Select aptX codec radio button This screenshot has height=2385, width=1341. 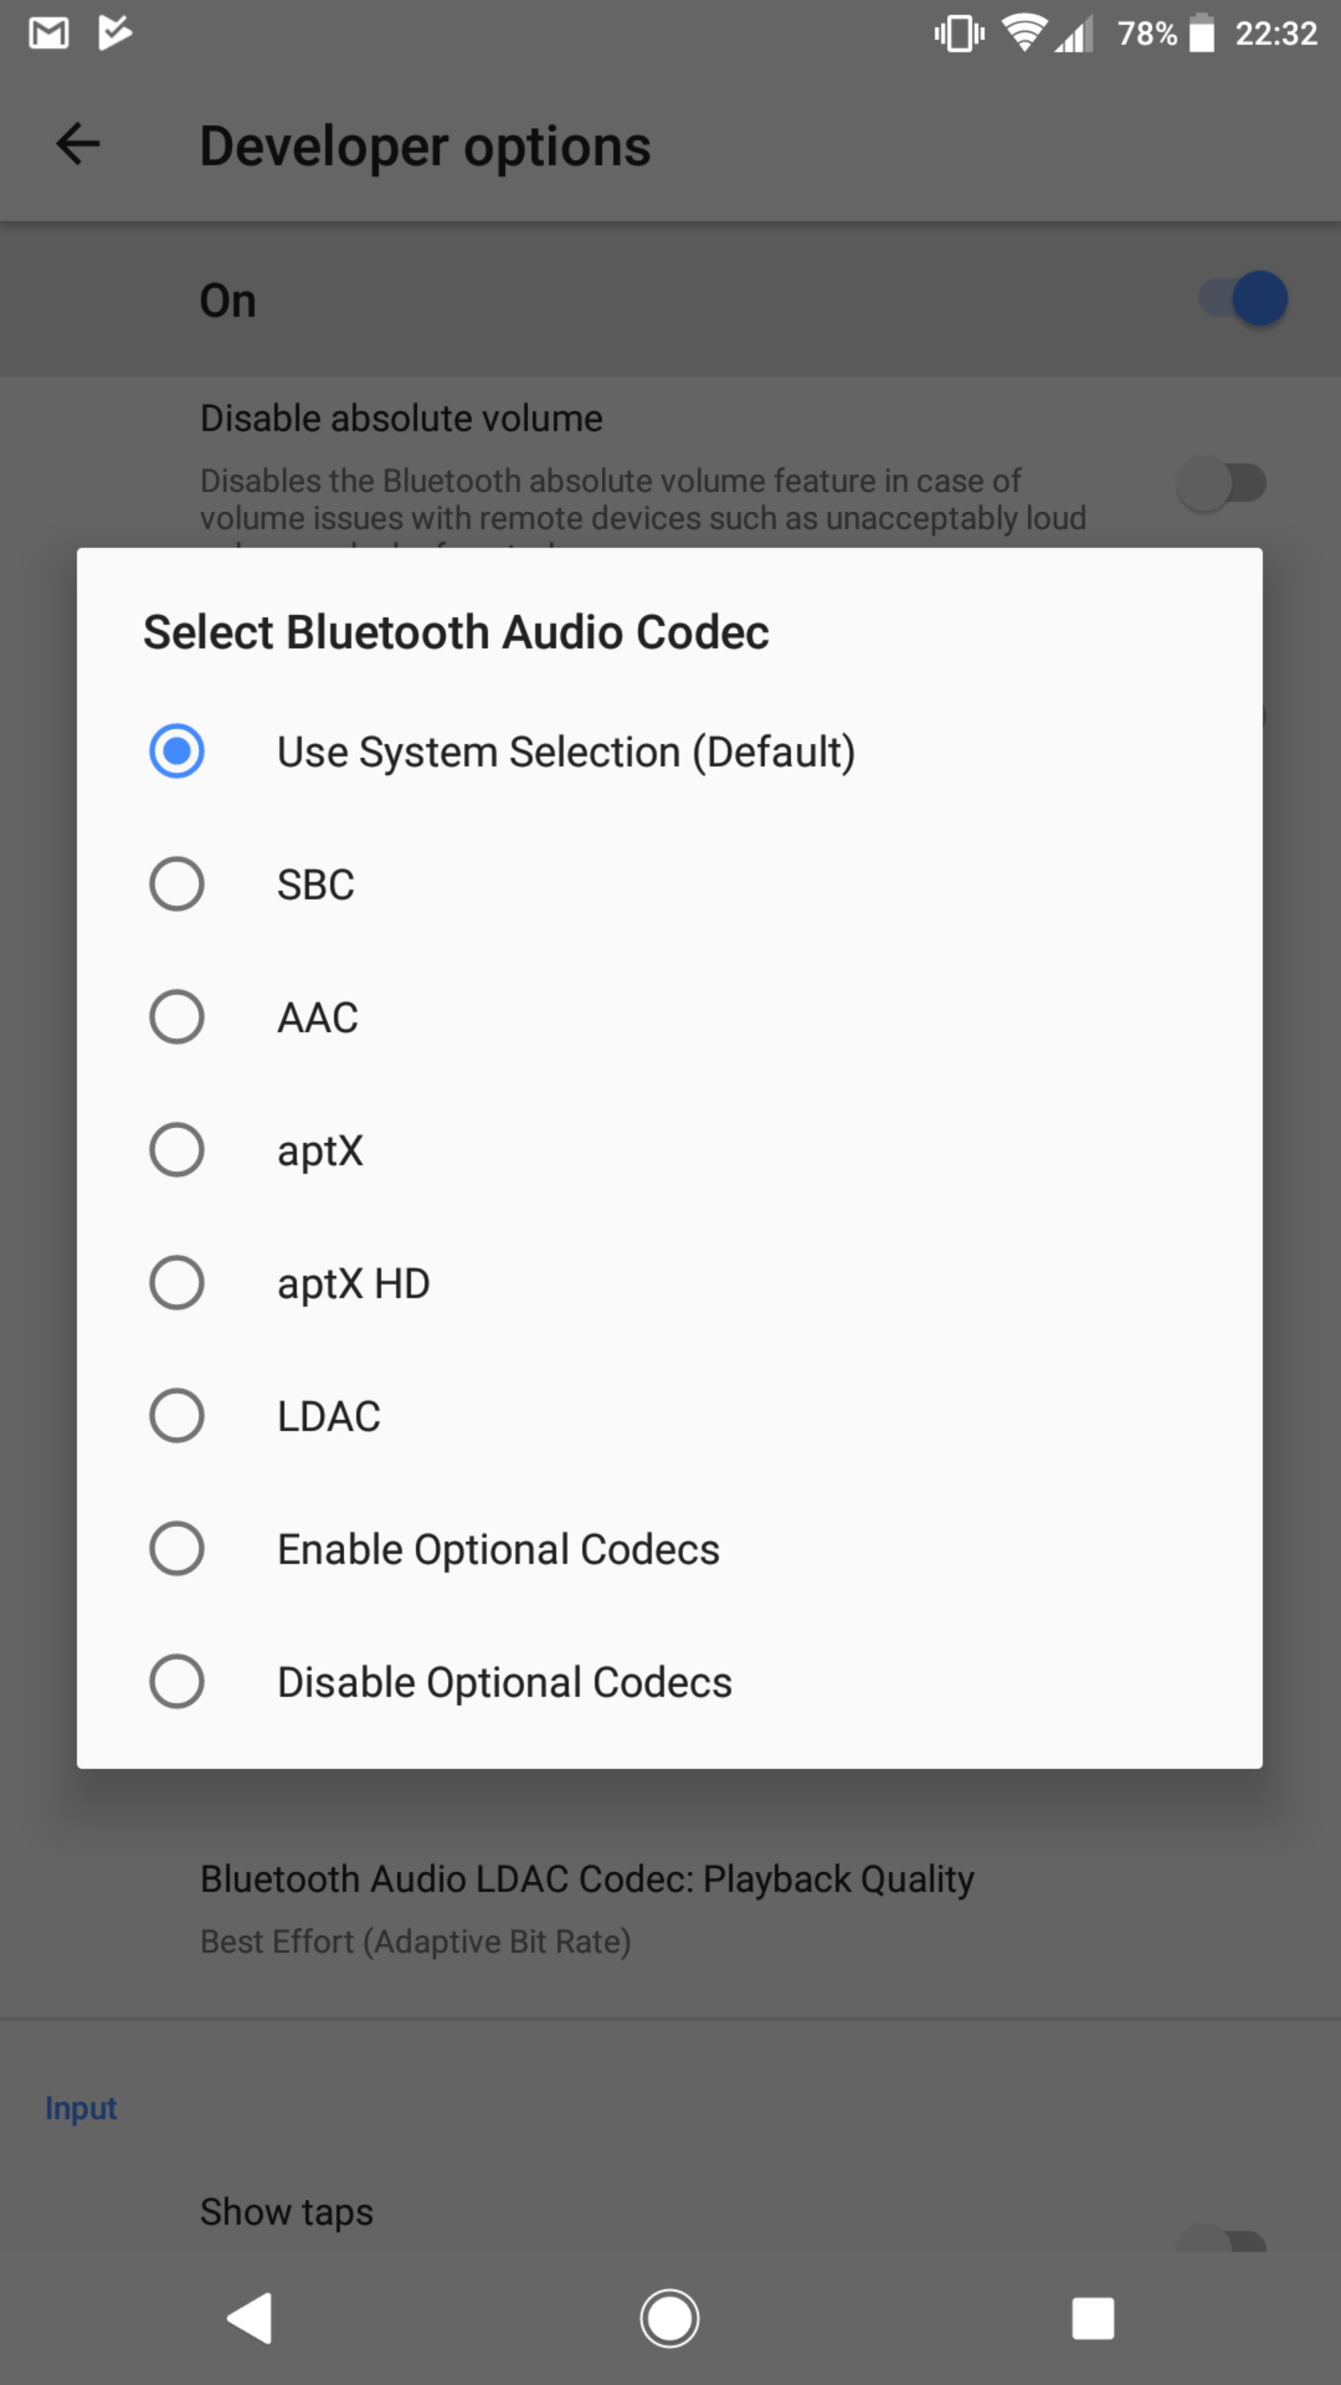(177, 1150)
